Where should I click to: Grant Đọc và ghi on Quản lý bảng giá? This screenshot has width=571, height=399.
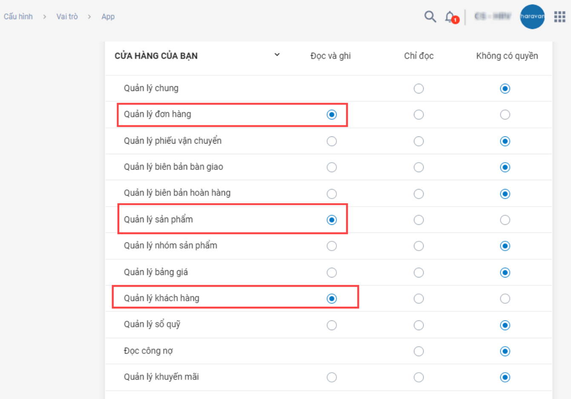pyautogui.click(x=332, y=272)
